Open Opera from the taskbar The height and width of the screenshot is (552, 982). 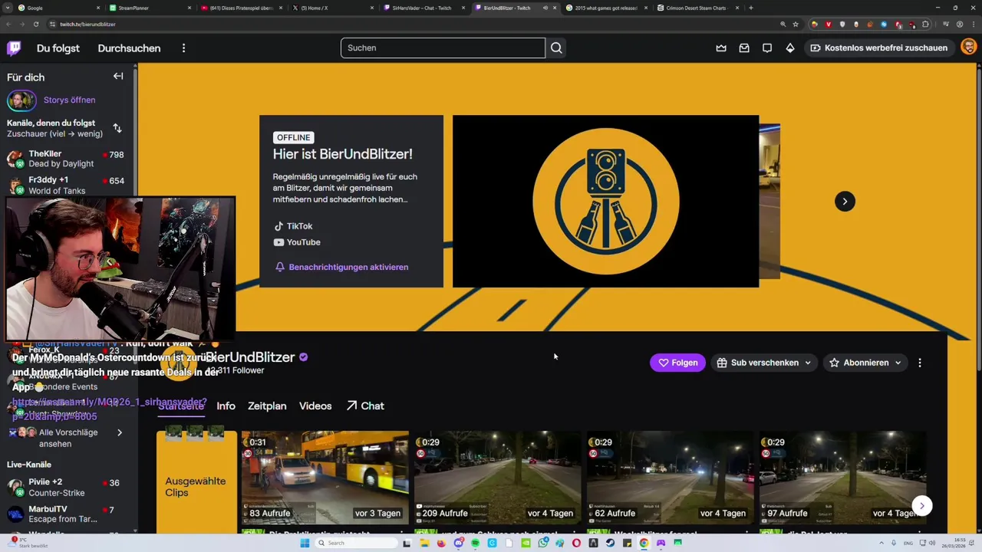[x=576, y=543]
